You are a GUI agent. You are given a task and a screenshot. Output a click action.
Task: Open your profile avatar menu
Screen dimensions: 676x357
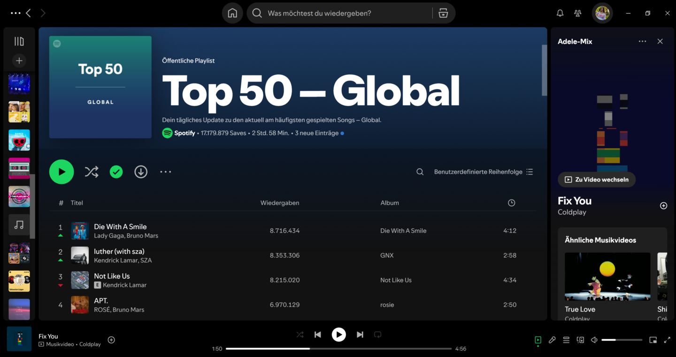pos(602,13)
